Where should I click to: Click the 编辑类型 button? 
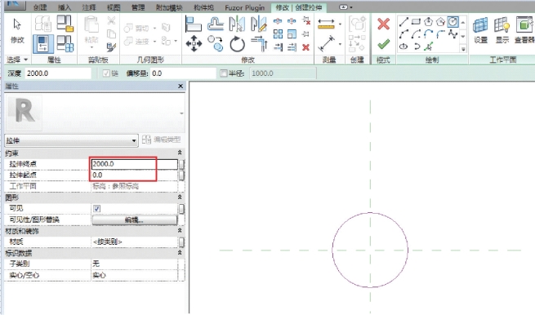(161, 140)
